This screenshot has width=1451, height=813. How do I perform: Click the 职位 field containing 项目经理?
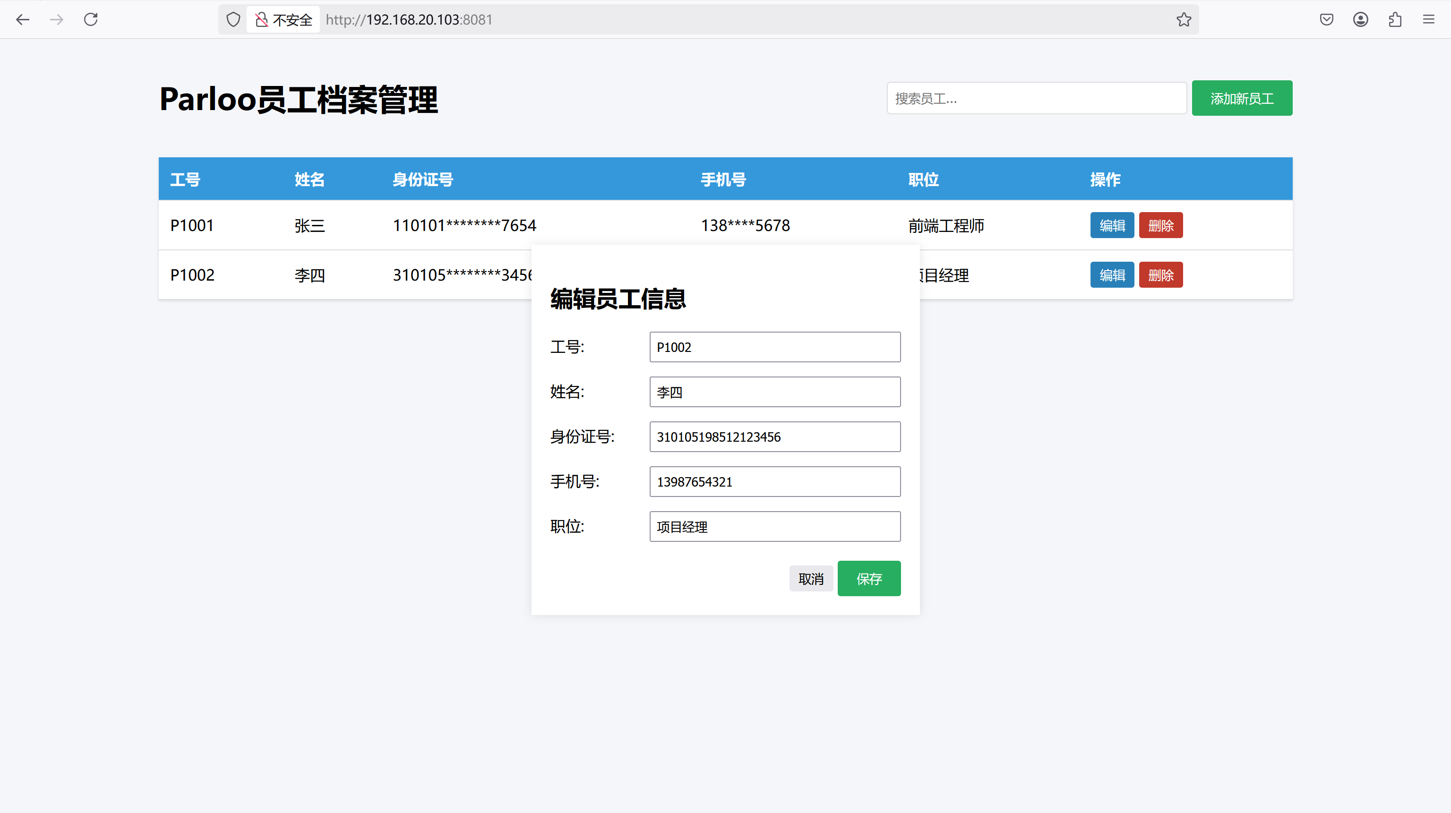[x=775, y=526]
